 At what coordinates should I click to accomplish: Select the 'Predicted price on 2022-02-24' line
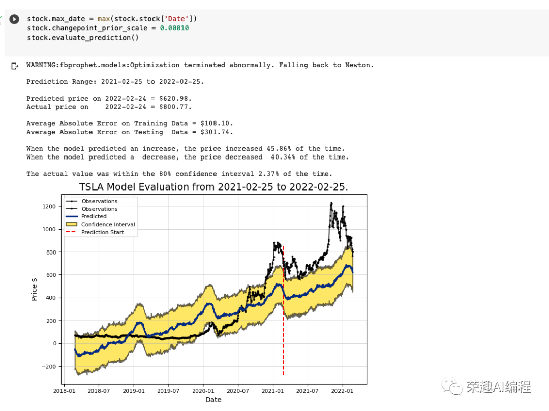(x=109, y=99)
